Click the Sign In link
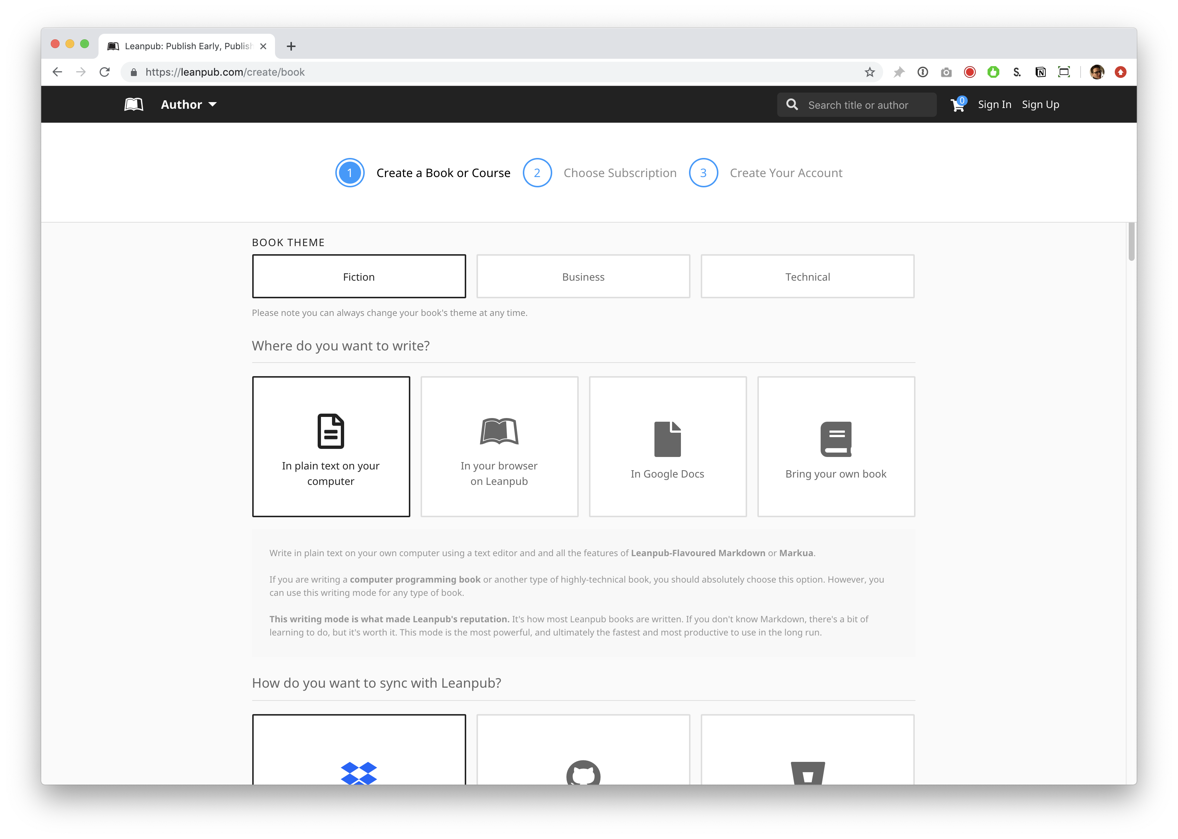This screenshot has width=1178, height=839. (x=994, y=105)
